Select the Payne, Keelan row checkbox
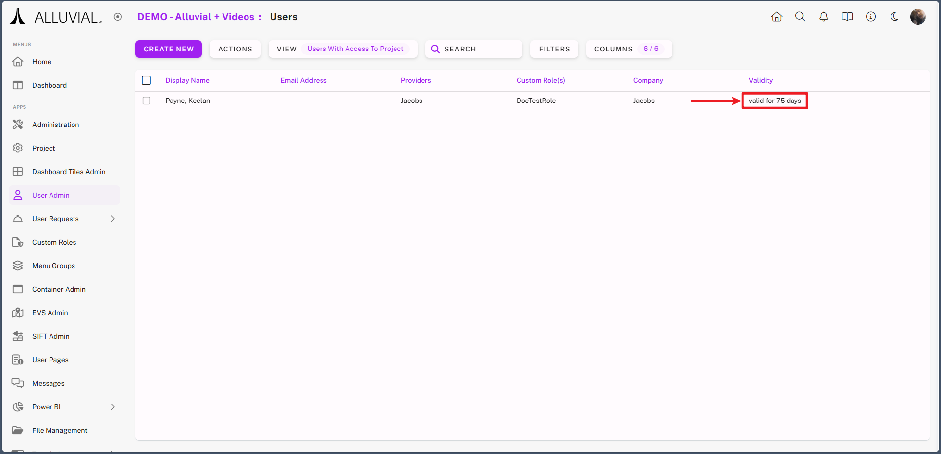 click(x=147, y=101)
